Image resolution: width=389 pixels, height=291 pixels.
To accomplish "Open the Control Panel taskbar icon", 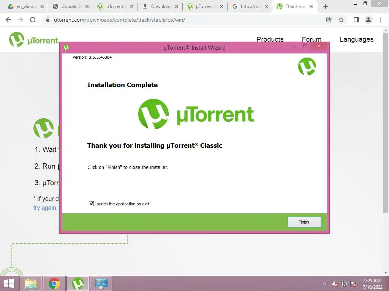I will pyautogui.click(x=101, y=283).
